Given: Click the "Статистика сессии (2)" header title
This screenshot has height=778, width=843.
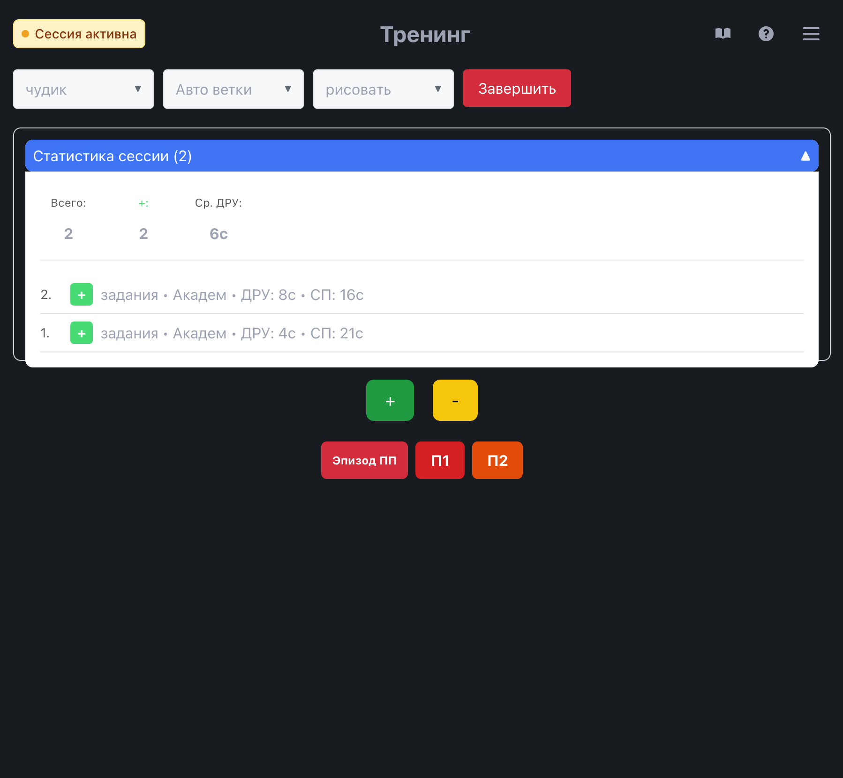Looking at the screenshot, I should coord(113,156).
